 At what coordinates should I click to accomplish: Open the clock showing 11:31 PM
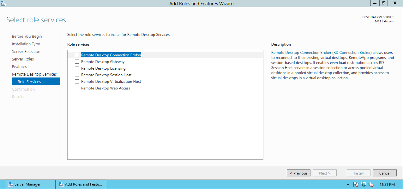click(x=387, y=184)
